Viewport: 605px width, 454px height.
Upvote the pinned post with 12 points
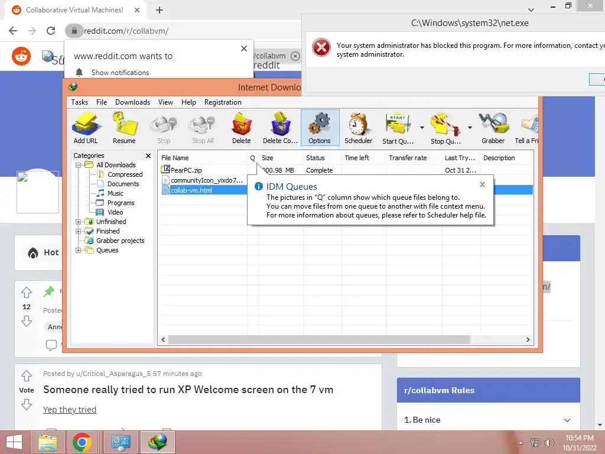(27, 293)
